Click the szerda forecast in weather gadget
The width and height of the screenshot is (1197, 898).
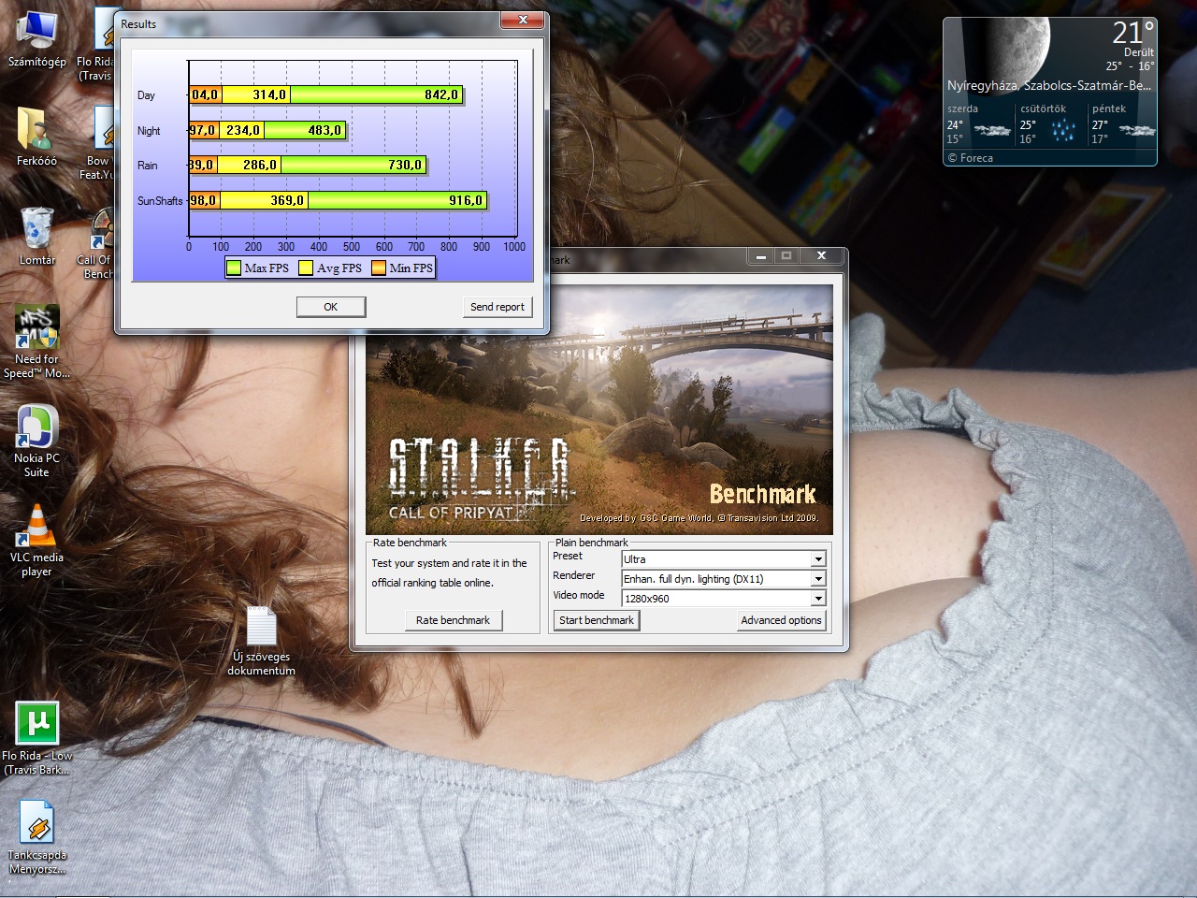979,124
